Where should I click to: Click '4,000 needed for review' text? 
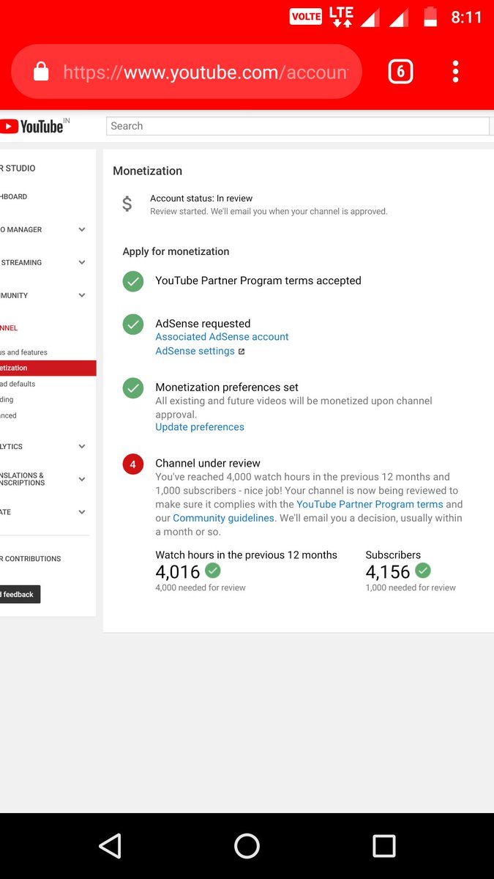201,587
